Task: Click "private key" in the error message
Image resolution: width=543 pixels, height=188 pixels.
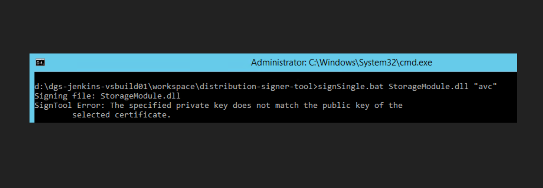Action: (x=200, y=105)
